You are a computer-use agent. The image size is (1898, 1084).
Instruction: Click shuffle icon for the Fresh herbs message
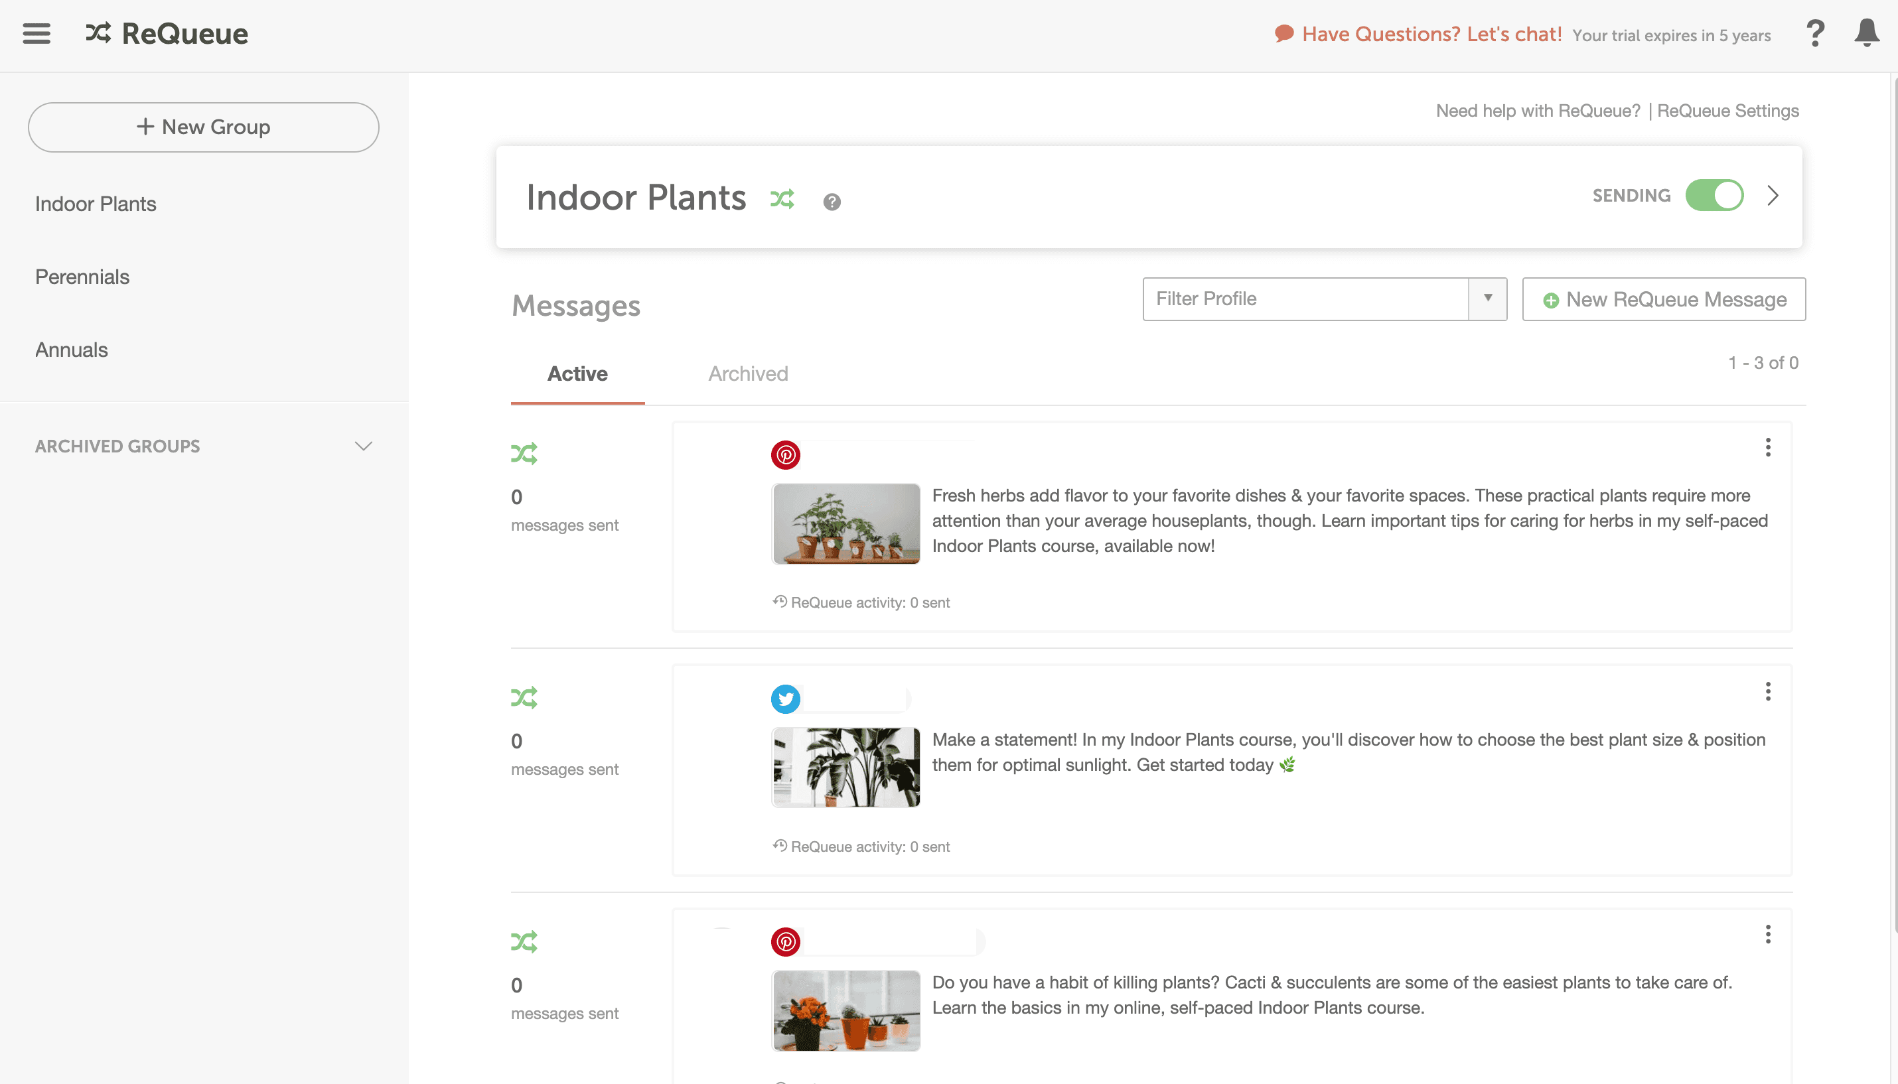click(x=524, y=453)
